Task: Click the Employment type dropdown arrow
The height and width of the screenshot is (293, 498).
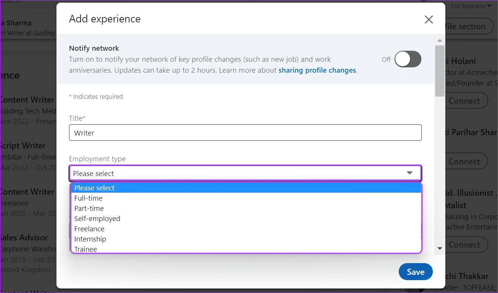Action: click(410, 173)
